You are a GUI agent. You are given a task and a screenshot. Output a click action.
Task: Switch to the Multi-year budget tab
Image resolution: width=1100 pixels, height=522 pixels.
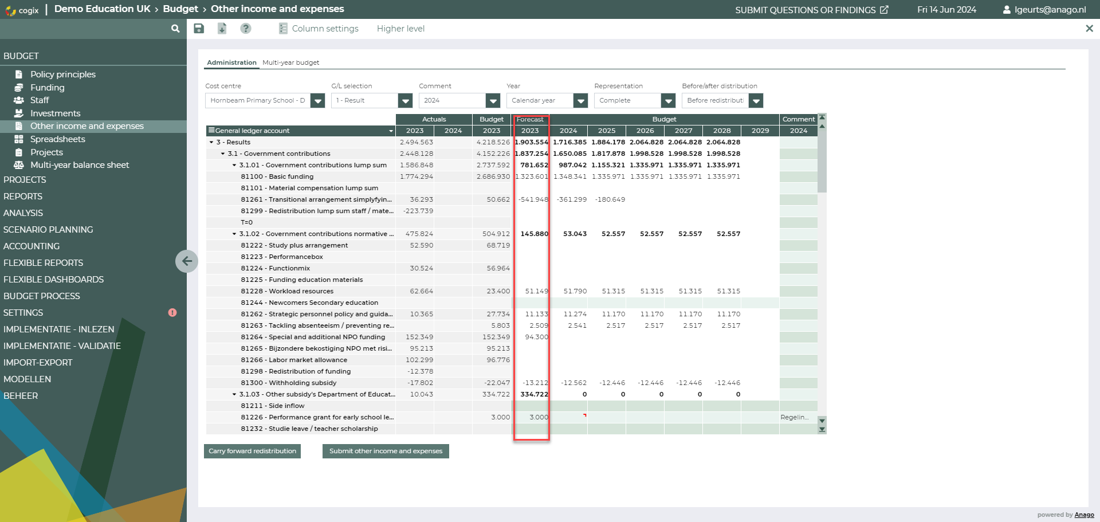pos(291,62)
